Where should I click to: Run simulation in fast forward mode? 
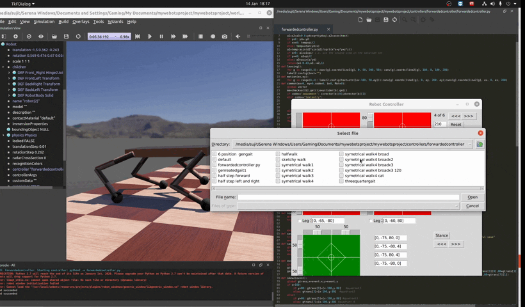(x=173, y=36)
